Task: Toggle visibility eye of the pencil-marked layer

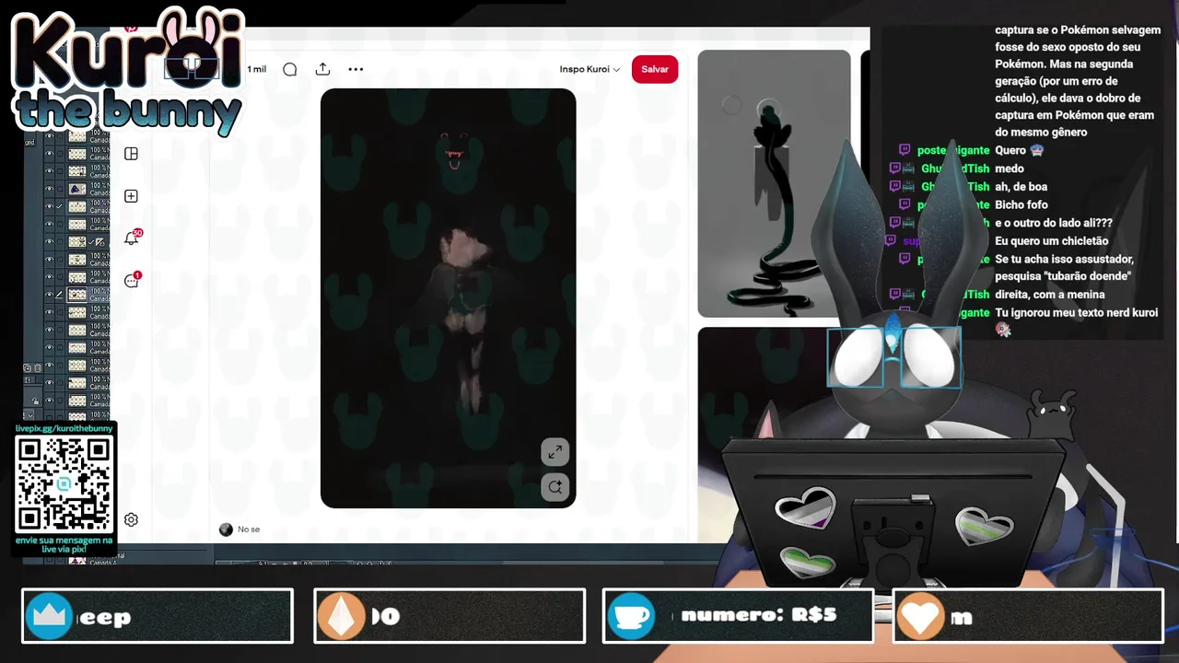Action: [50, 295]
